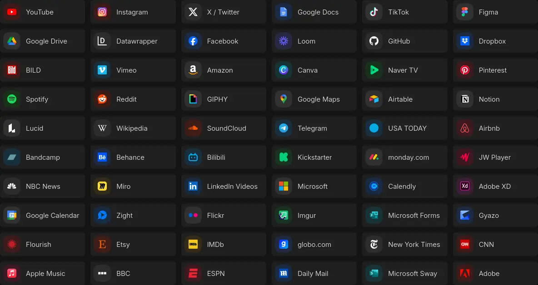Select the Vimeo logo icon
Viewport: 538px width, 285px height.
102,70
